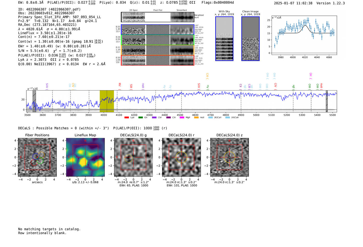Image resolution: width=363 pixels, height=247 pixels.
Task: Click the orange CIII line label above spectrum
Action: click(x=207, y=75)
